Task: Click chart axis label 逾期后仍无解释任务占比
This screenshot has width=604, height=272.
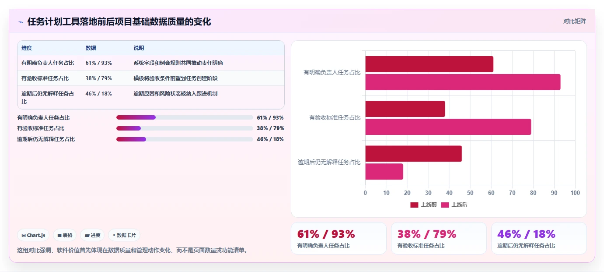Action: (x=329, y=162)
